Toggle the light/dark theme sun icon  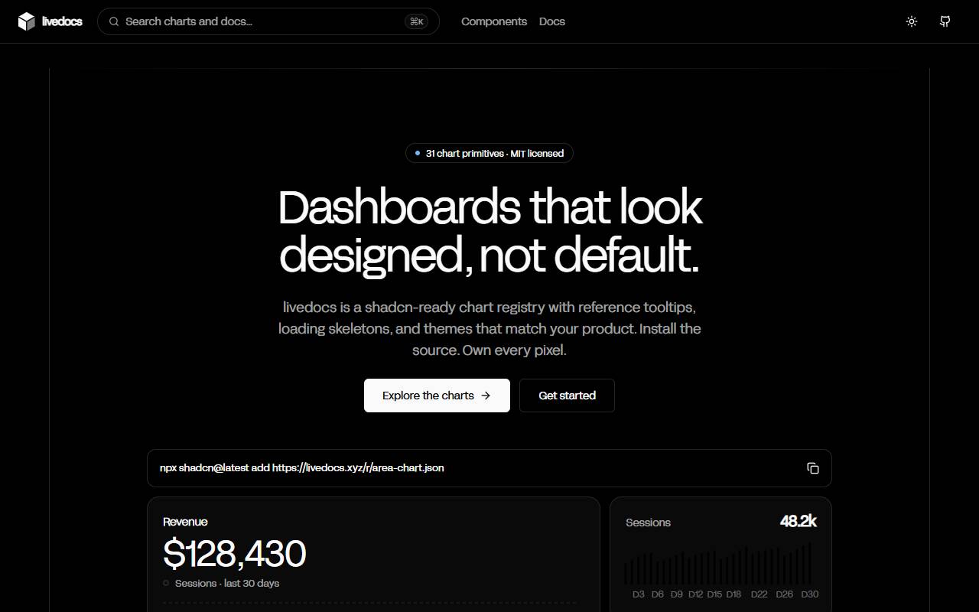pyautogui.click(x=912, y=21)
